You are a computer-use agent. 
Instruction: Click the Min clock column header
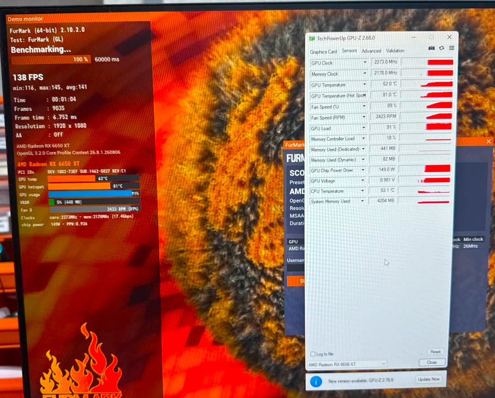point(473,239)
